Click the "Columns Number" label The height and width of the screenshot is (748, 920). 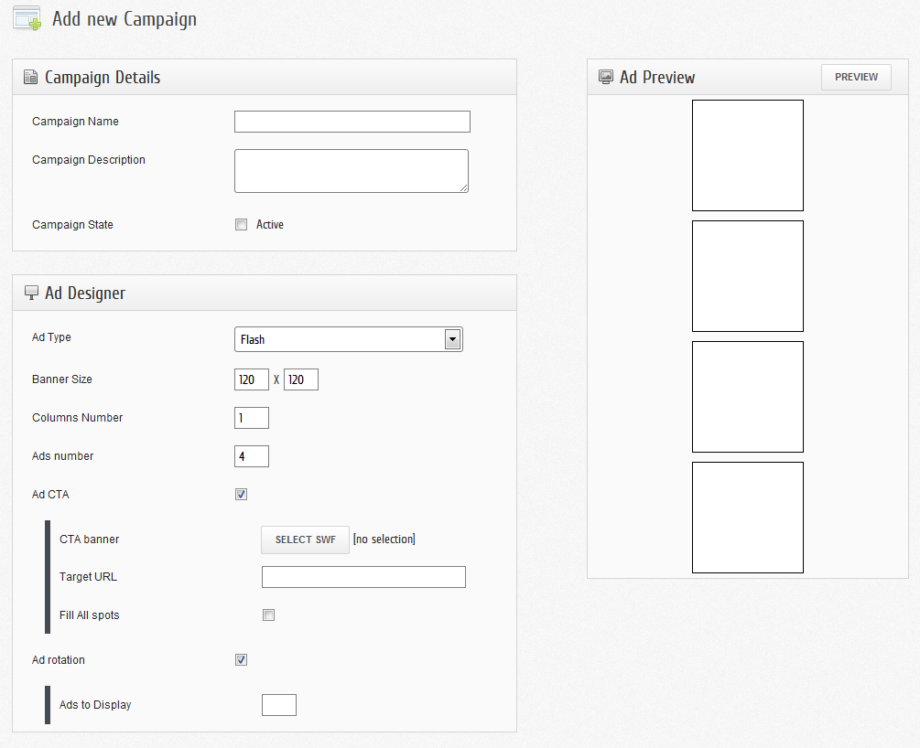click(x=78, y=417)
